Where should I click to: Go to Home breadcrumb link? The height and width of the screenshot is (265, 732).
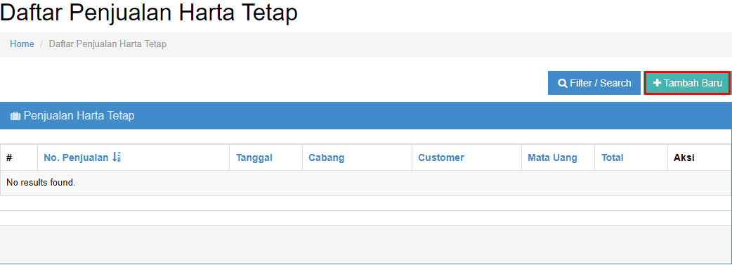(22, 44)
